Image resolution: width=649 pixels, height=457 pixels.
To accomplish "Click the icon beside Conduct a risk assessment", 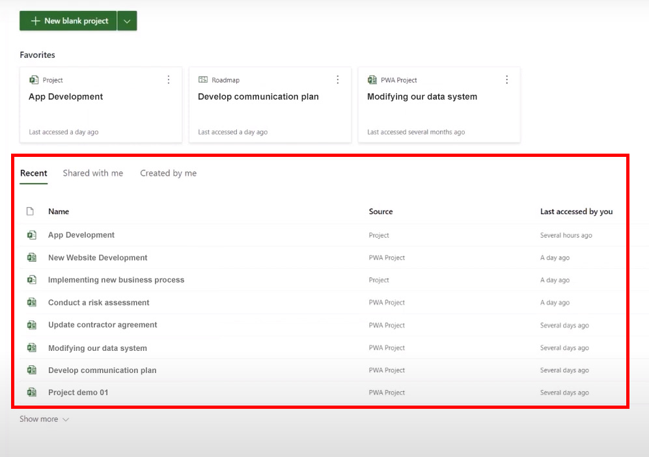I will (31, 303).
